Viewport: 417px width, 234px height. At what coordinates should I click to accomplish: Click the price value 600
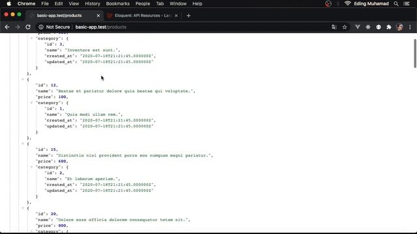[x=63, y=161]
